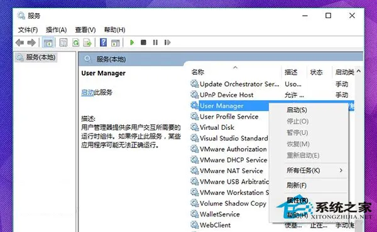This screenshot has height=232, width=377.
Task: Click gear icon beside Visual Studio Standard
Action: click(194, 138)
